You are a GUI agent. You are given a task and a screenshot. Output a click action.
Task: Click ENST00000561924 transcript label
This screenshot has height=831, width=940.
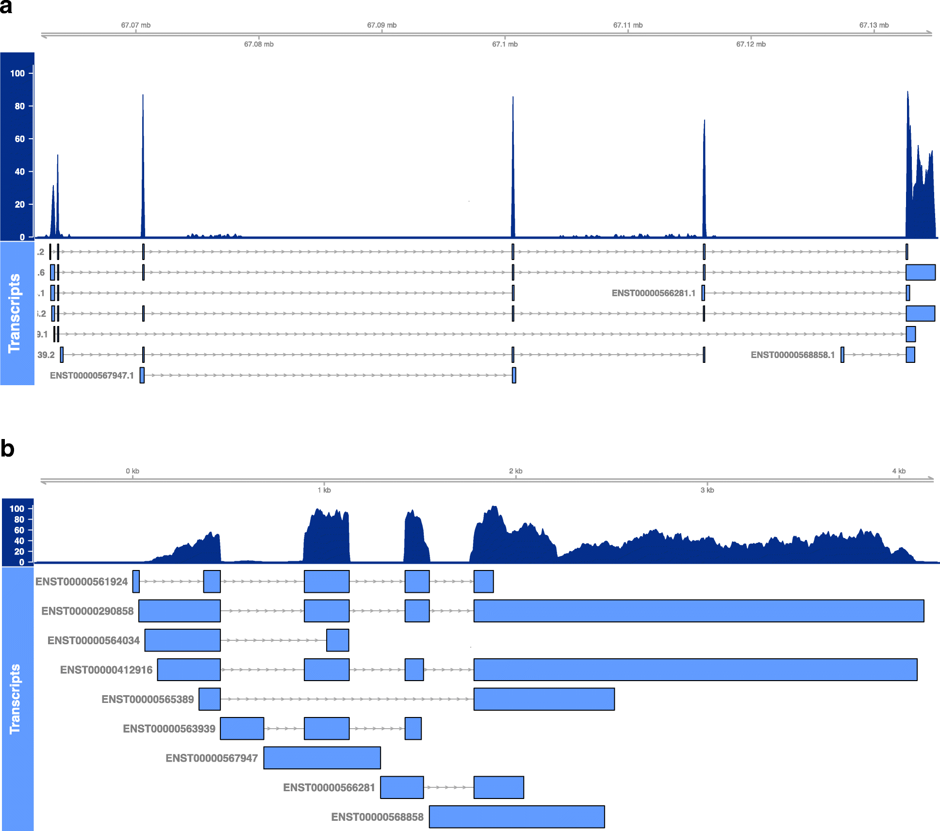click(82, 582)
